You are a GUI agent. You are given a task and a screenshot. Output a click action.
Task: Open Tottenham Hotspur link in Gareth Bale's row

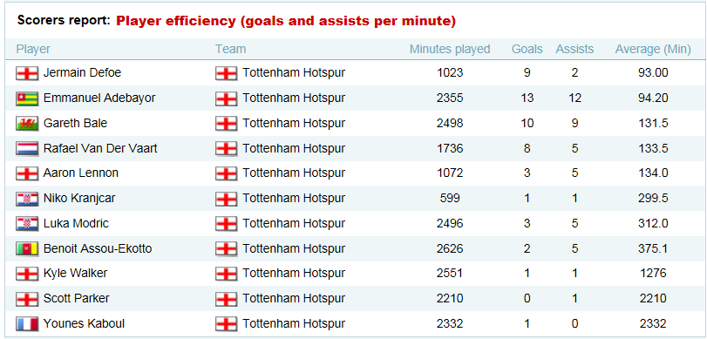point(294,123)
